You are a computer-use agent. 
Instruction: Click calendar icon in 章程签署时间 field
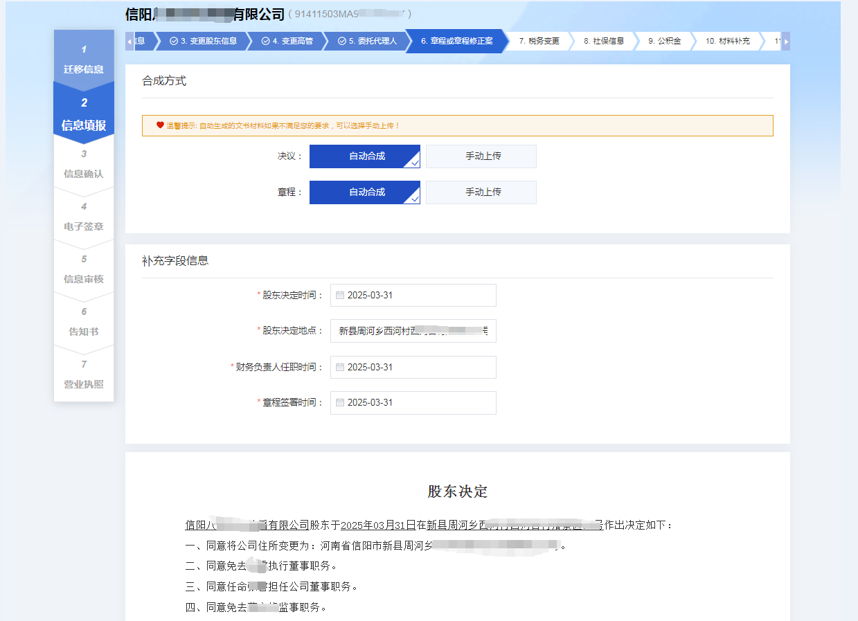340,403
